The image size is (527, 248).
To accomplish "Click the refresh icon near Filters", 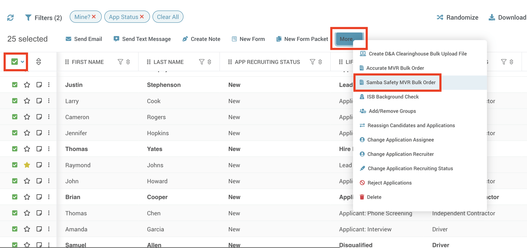I will click(10, 17).
